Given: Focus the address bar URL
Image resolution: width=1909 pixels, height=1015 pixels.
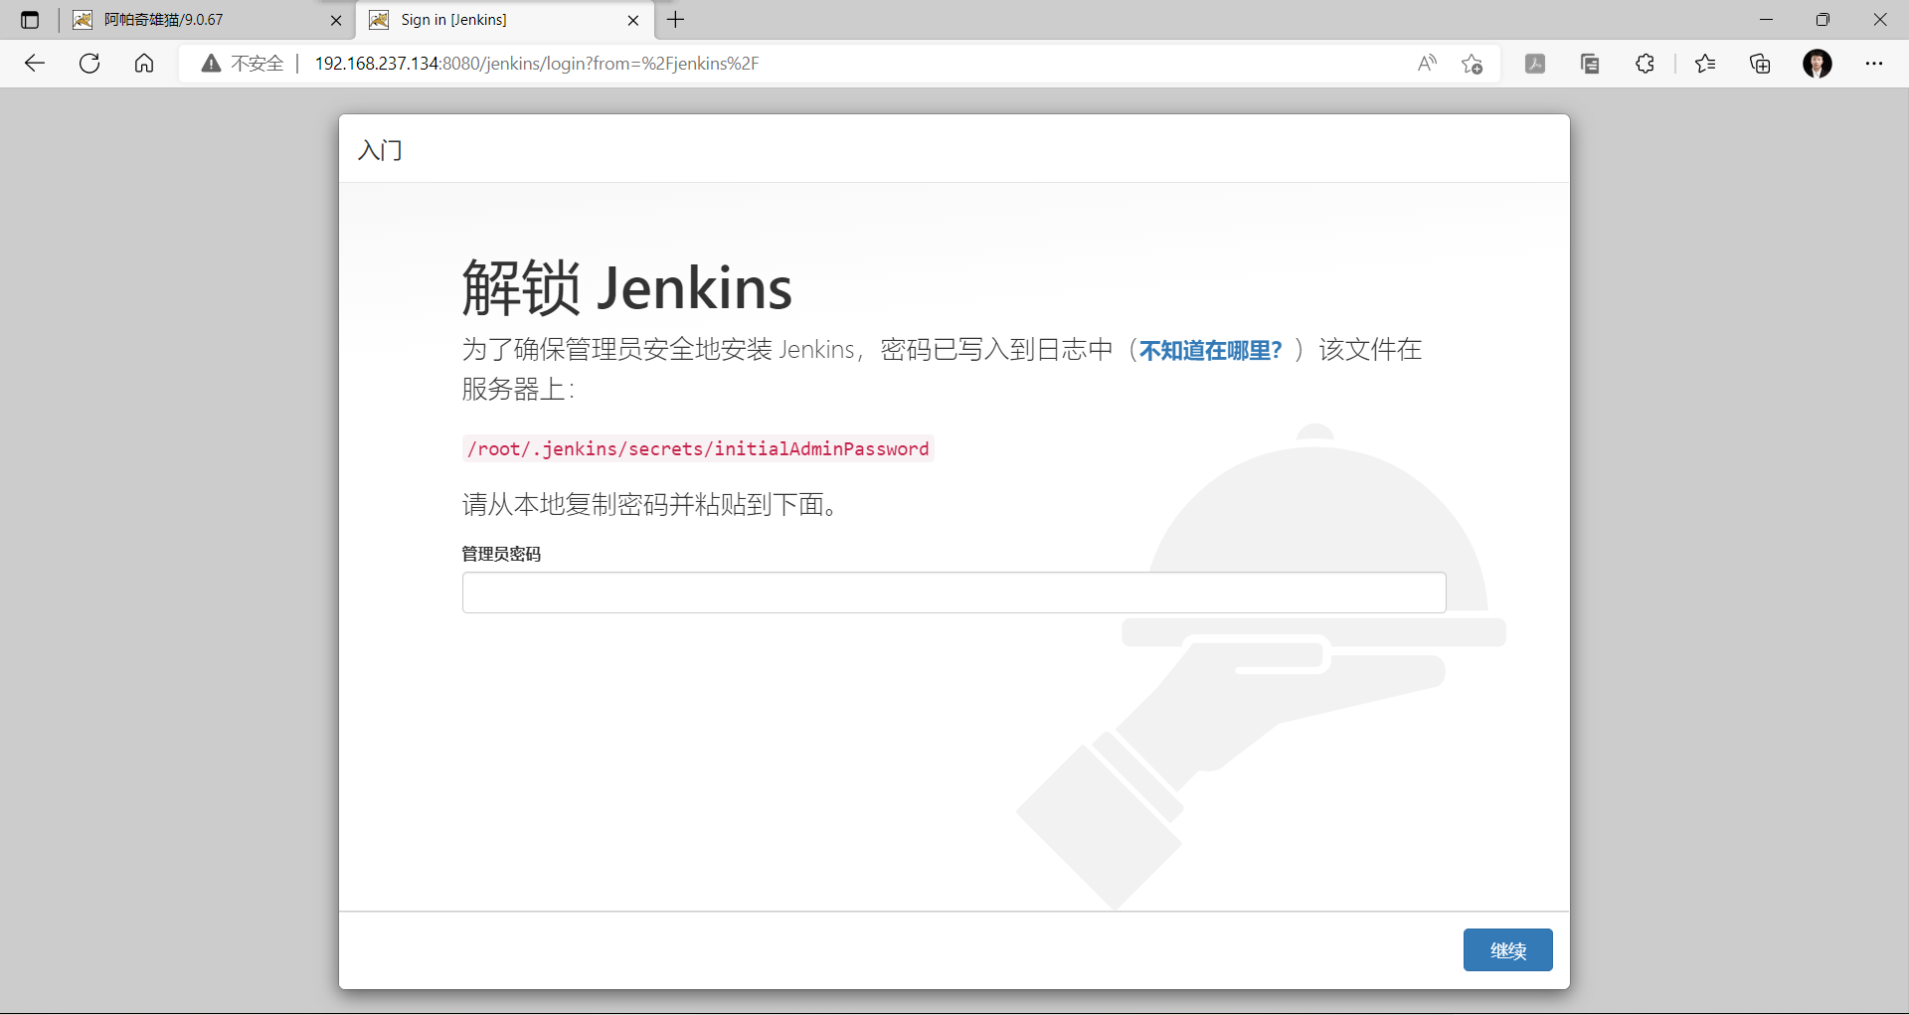Looking at the screenshot, I should (x=537, y=64).
